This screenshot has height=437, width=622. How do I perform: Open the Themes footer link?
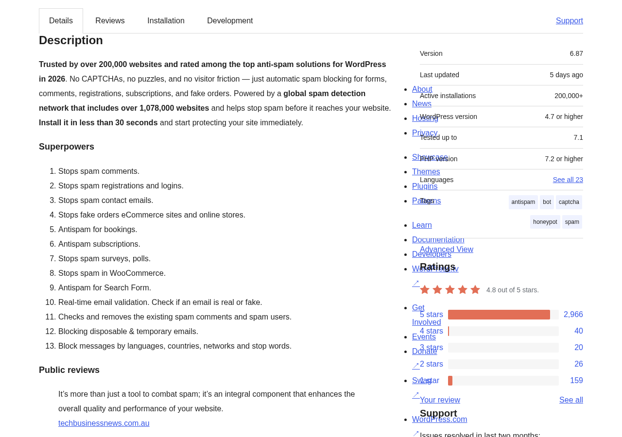(x=426, y=172)
